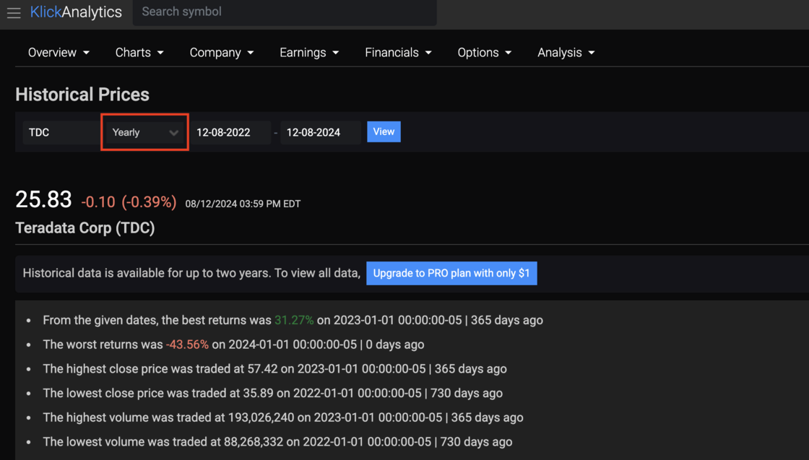Expand the Yearly frequency dropdown
The image size is (809, 460).
pos(145,133)
